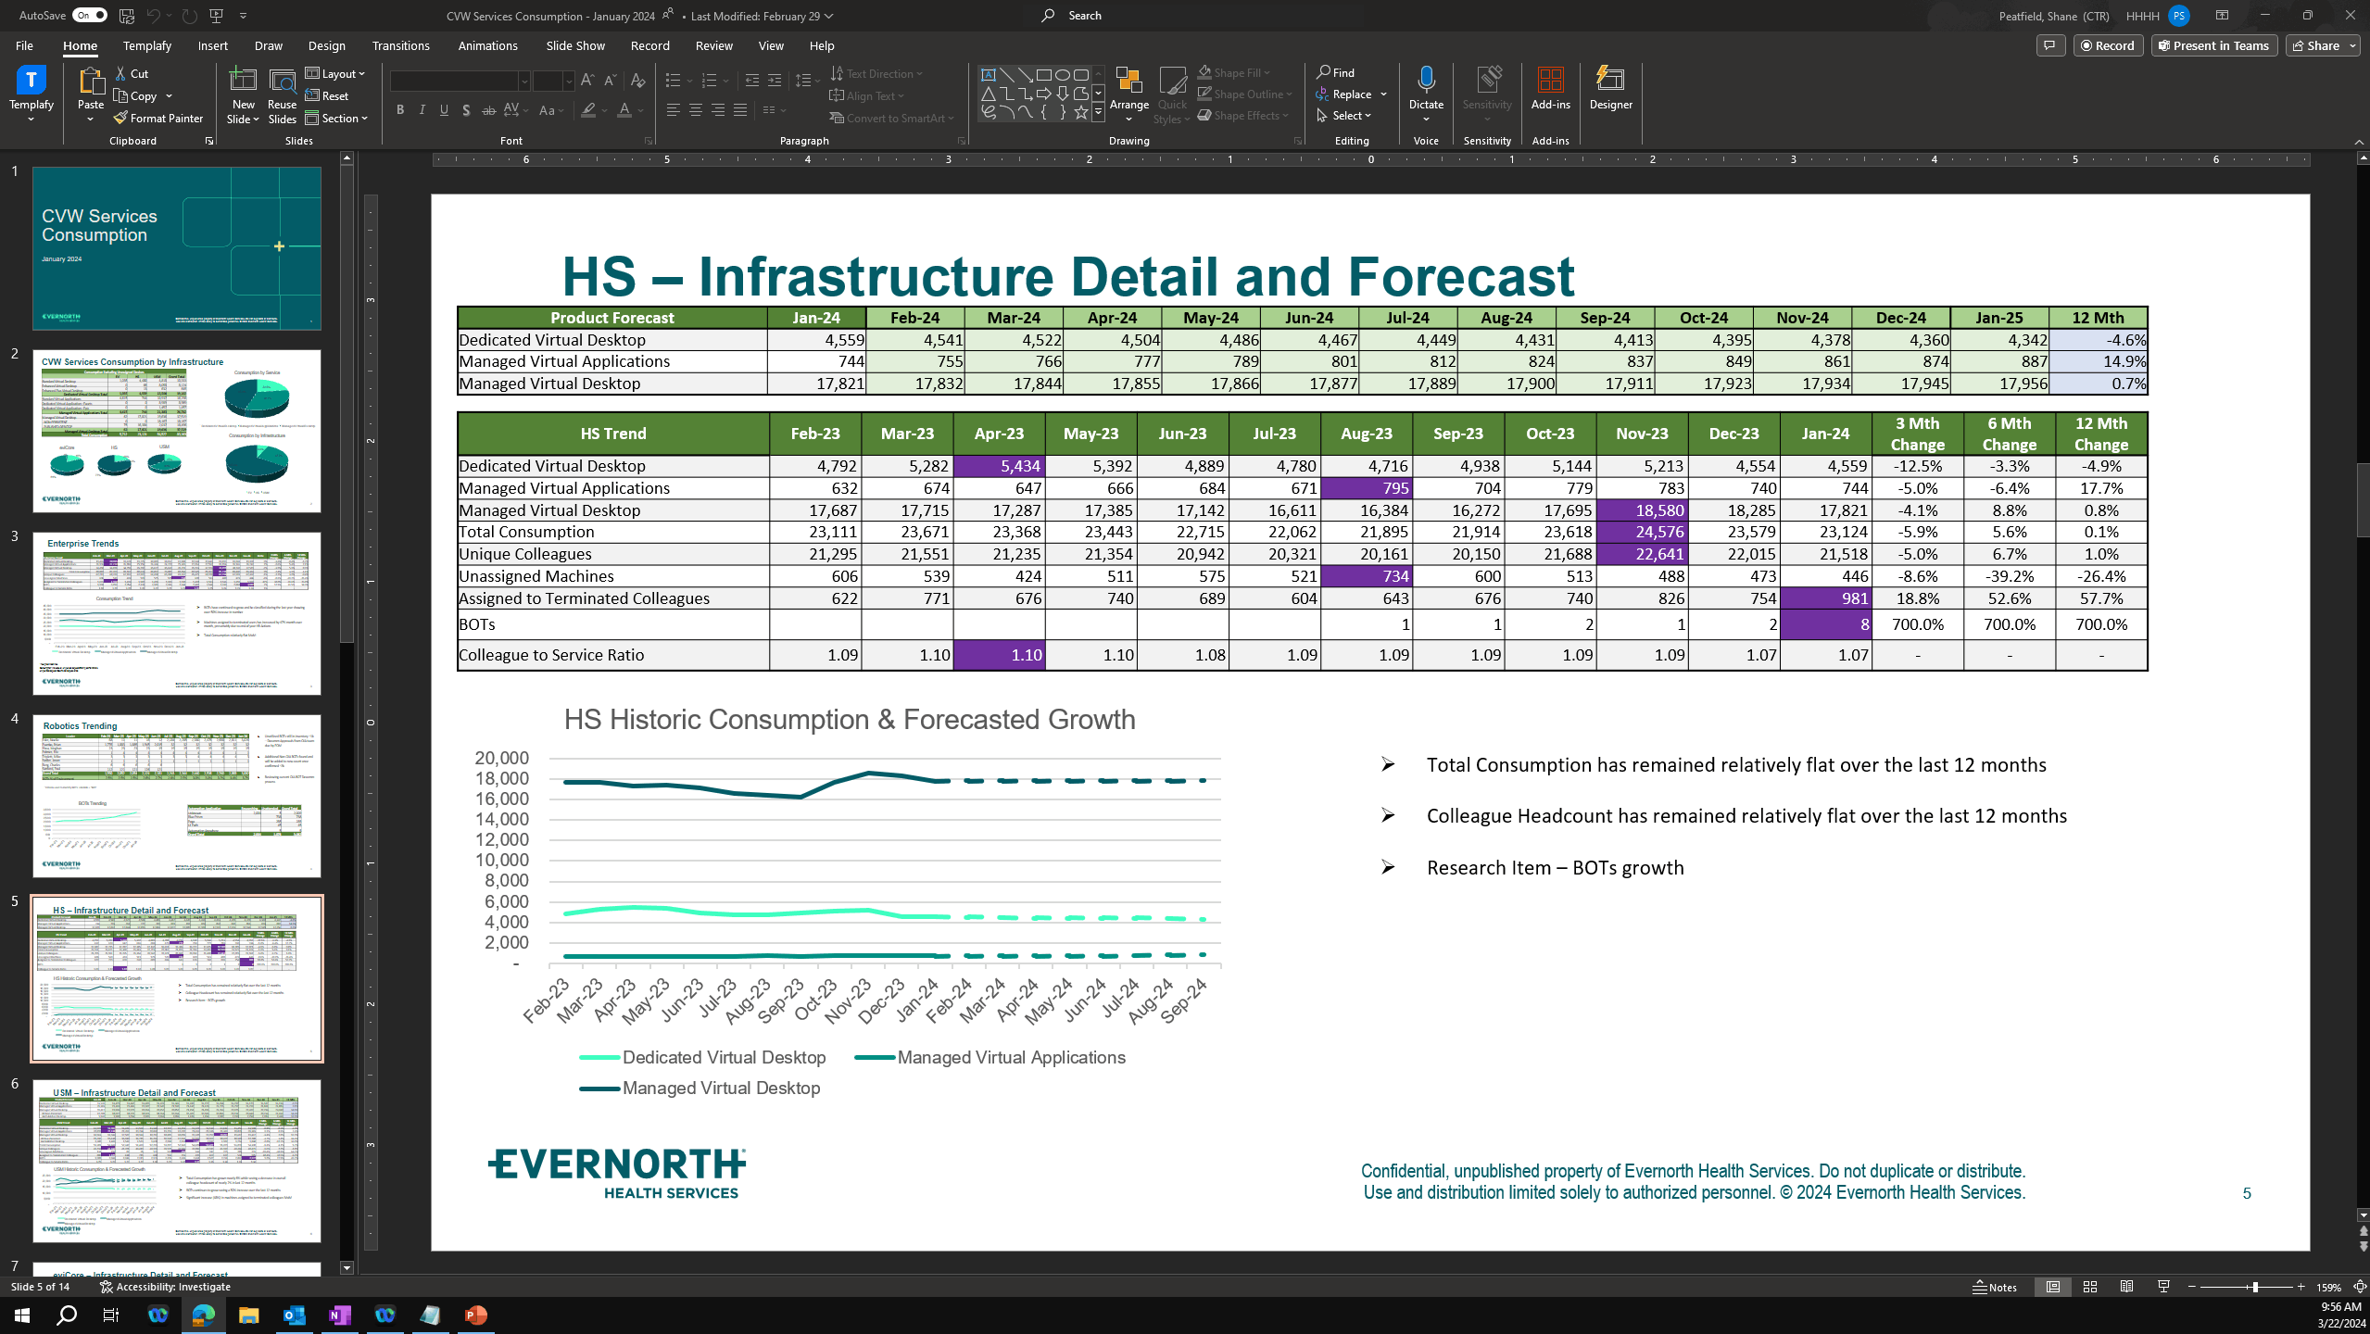Screen dimensions: 2370x1334
Task: Click the Format Painter tool
Action: (x=158, y=118)
